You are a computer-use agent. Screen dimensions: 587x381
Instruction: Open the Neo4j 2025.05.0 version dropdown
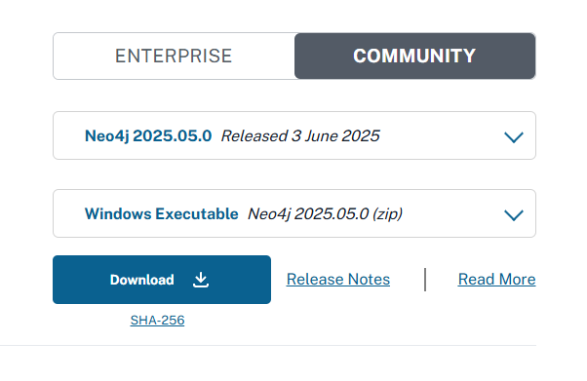click(294, 135)
